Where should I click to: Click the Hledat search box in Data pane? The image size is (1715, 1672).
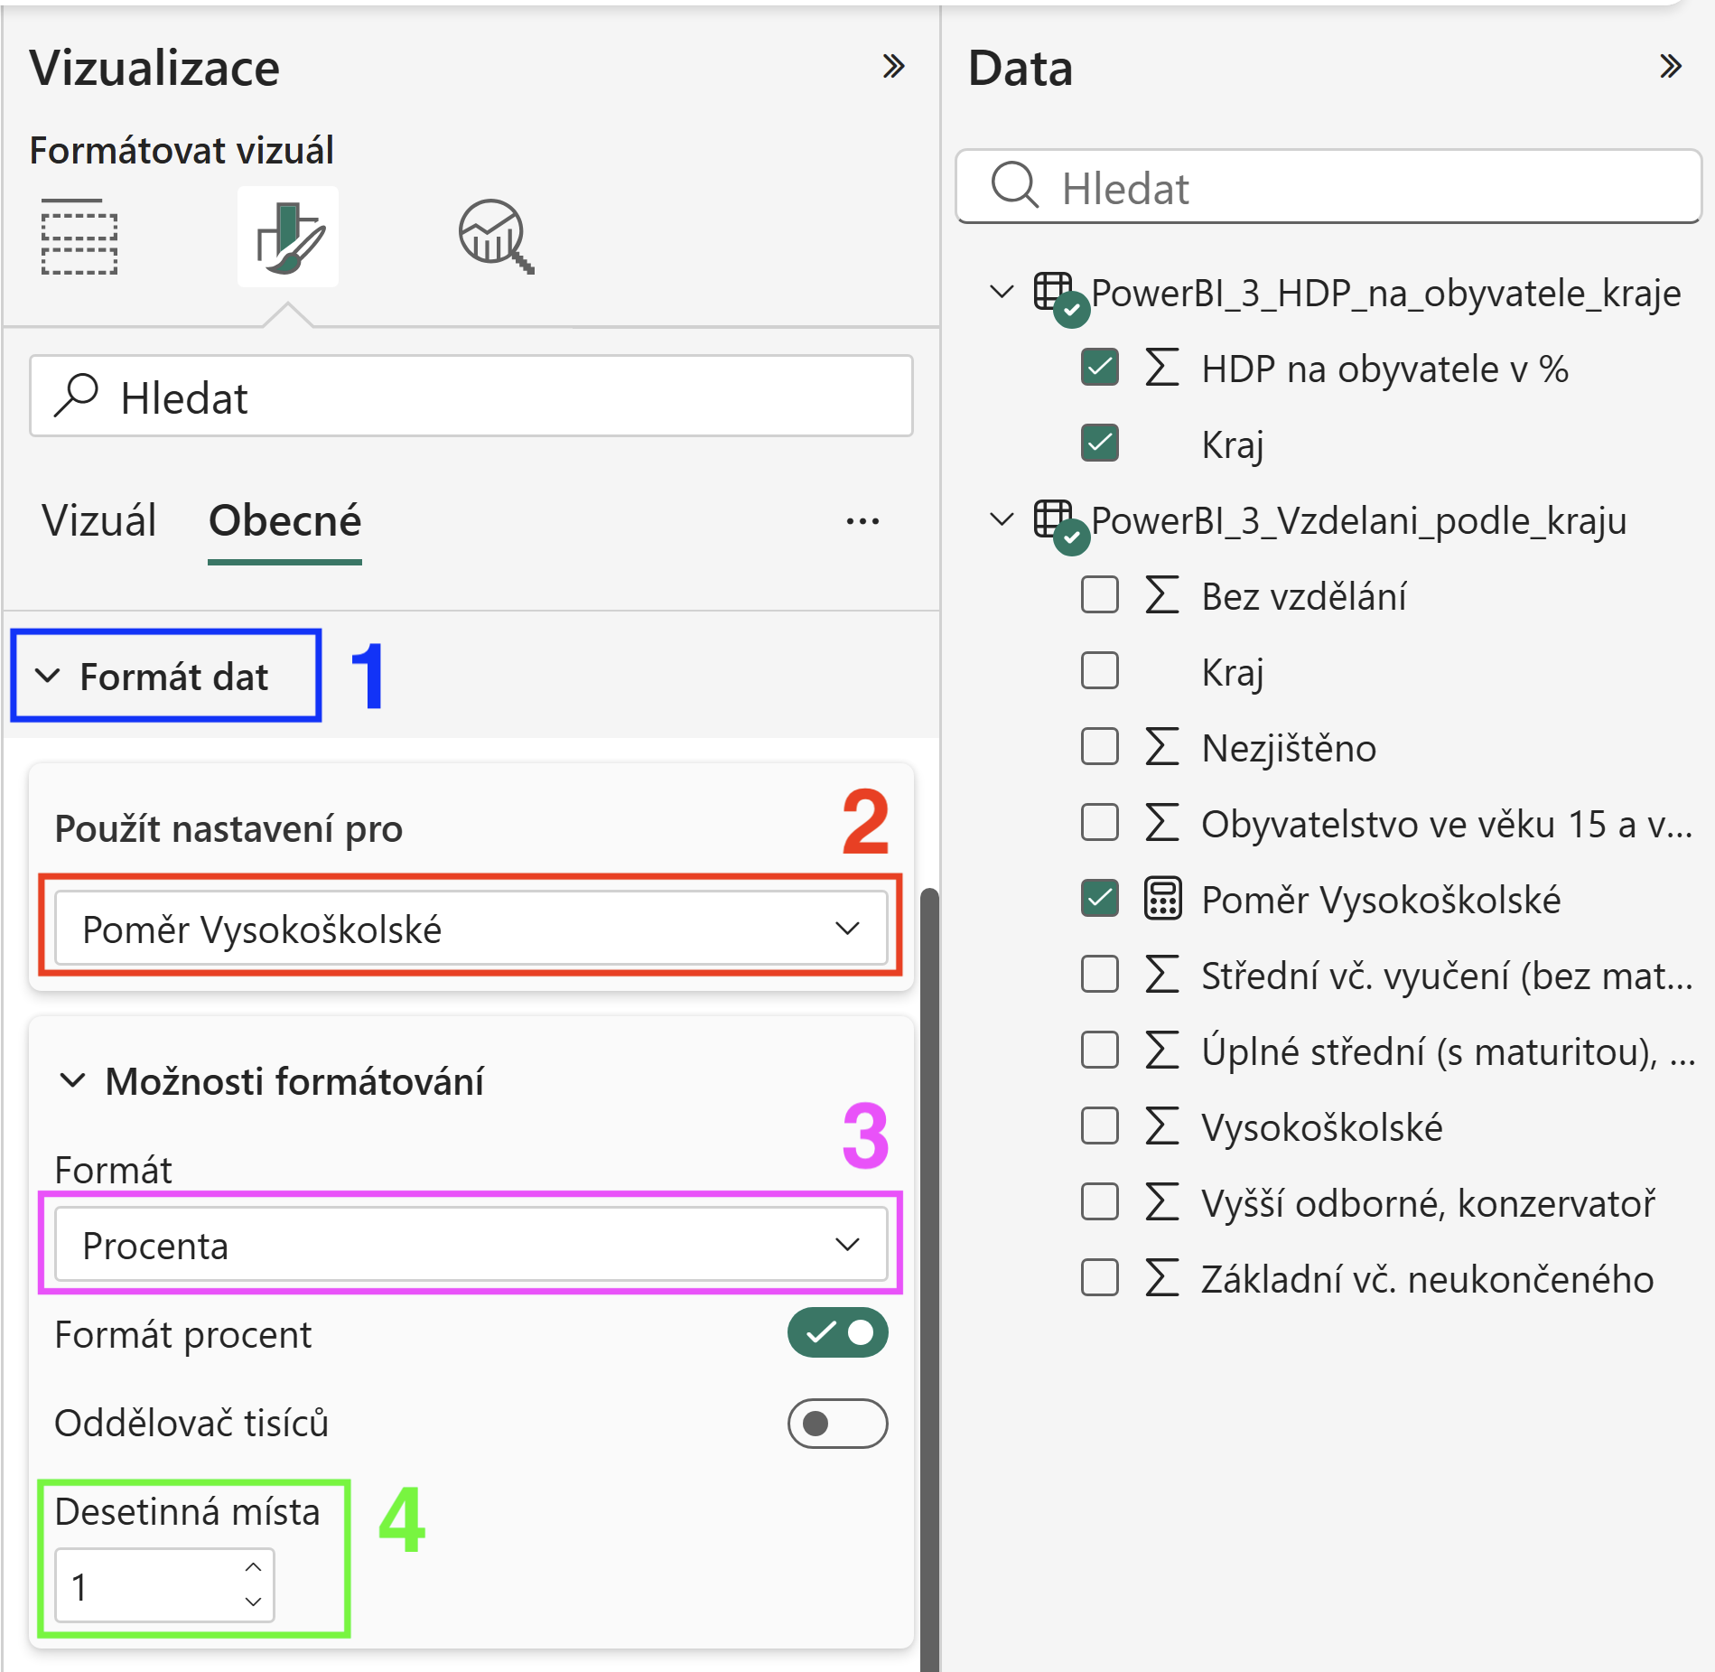tap(1328, 187)
